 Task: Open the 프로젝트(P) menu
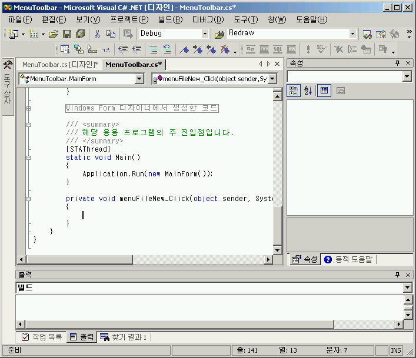point(129,19)
